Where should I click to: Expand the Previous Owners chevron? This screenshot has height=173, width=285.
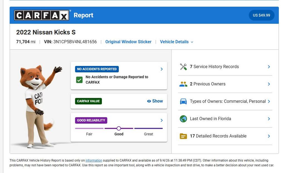[x=269, y=84]
